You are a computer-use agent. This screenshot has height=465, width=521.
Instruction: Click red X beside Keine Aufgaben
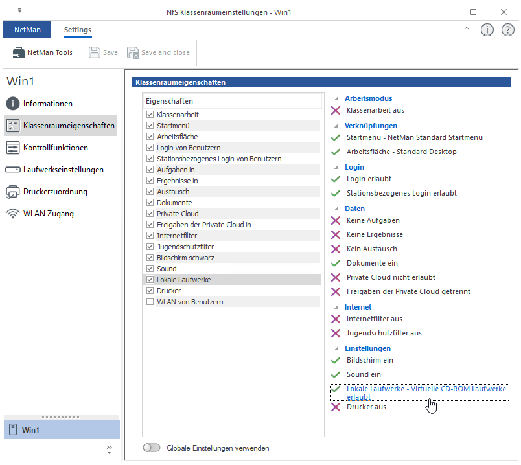point(336,221)
